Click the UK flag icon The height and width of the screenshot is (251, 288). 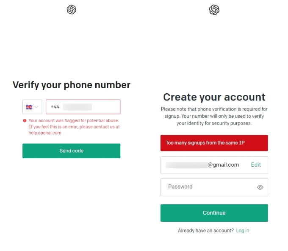coord(29,107)
